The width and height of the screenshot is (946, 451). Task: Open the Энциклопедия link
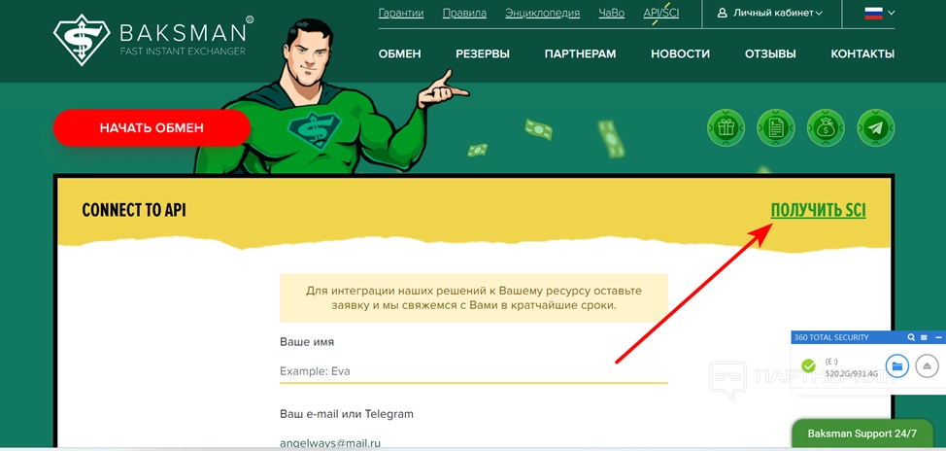[542, 13]
